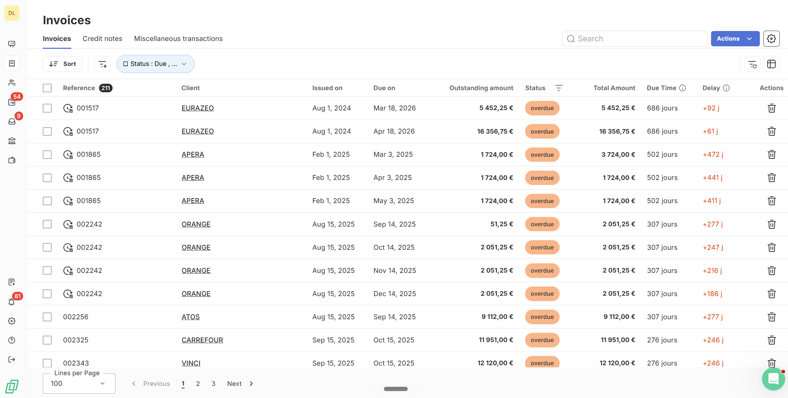
Task: Open the ORANGE client link due Oct 14, 2025
Action: 196,247
